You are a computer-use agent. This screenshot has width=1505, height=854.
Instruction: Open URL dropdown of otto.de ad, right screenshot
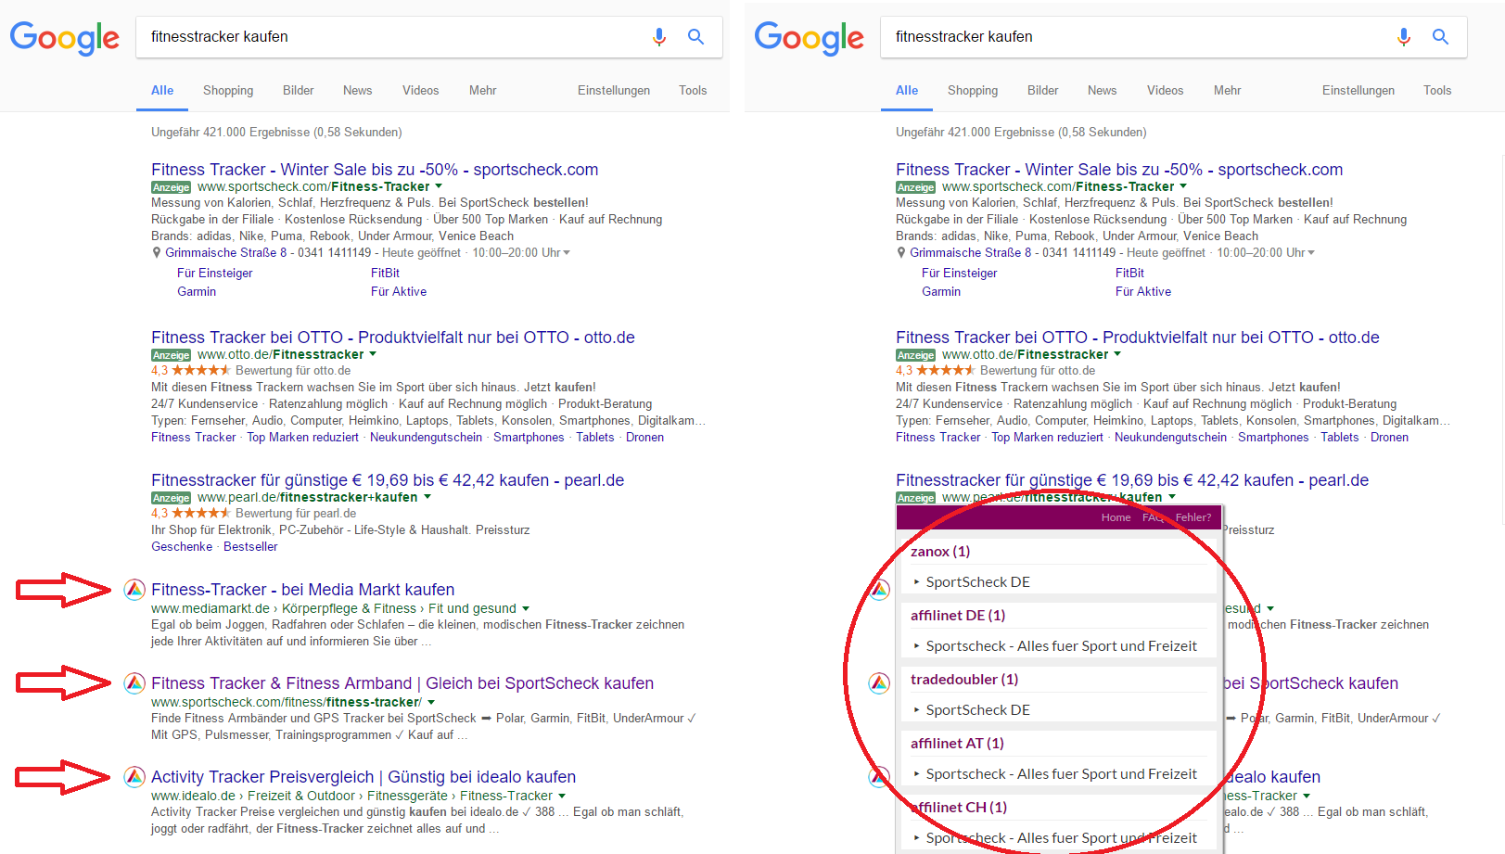(x=1117, y=354)
